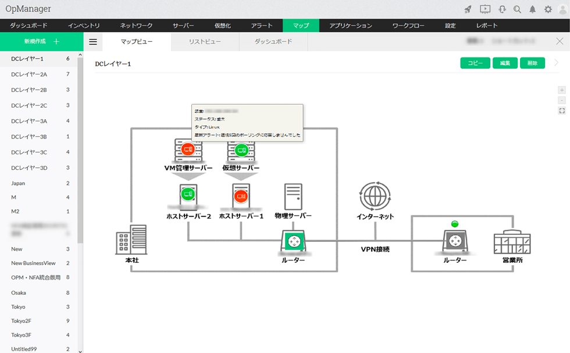
Task: Switch to the リストビュー tab
Action: point(205,42)
